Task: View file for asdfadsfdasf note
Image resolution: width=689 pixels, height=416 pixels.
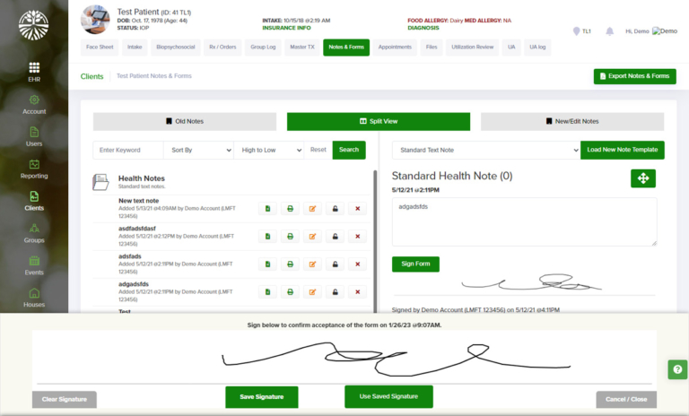Action: click(x=267, y=237)
